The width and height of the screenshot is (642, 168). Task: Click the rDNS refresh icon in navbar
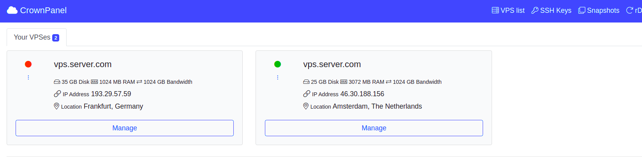pyautogui.click(x=630, y=10)
